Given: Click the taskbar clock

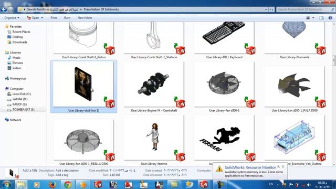Looking at the screenshot, I should tap(322, 185).
